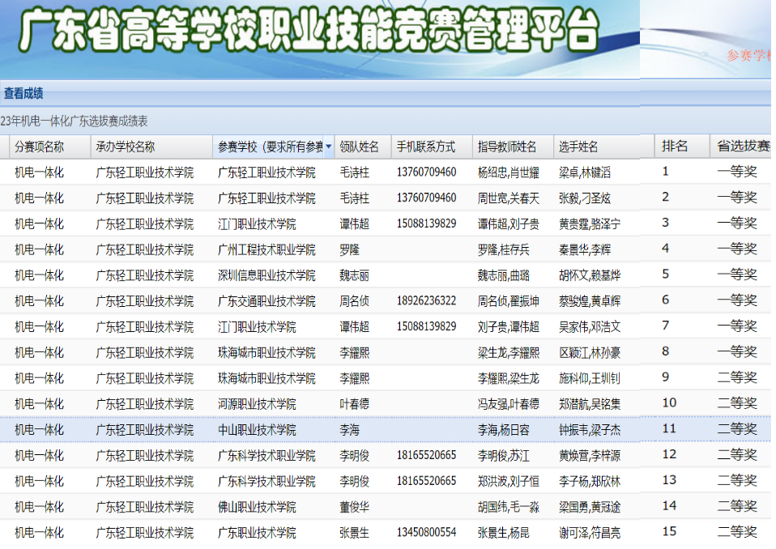Click the 河源职业技术学院 school cell
Screen dimensions: 776x549
tap(257, 403)
